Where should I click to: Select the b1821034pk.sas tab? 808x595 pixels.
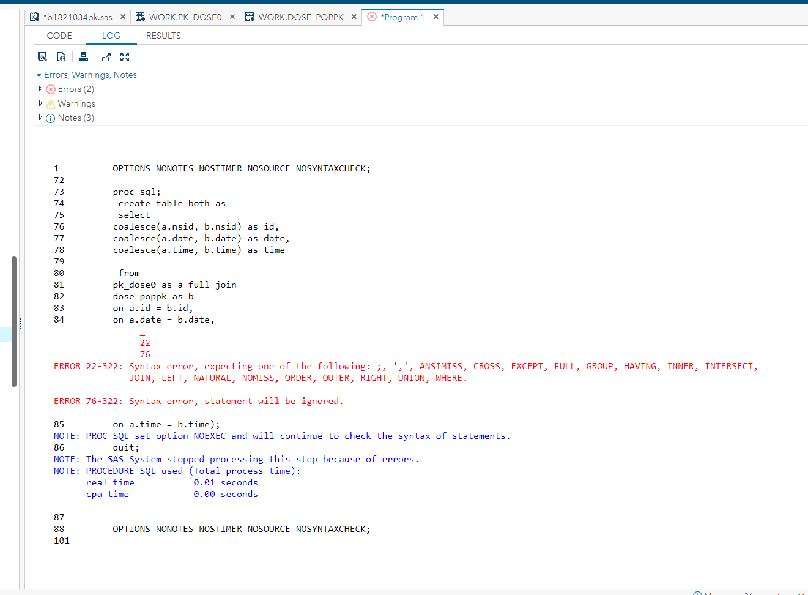[x=78, y=17]
